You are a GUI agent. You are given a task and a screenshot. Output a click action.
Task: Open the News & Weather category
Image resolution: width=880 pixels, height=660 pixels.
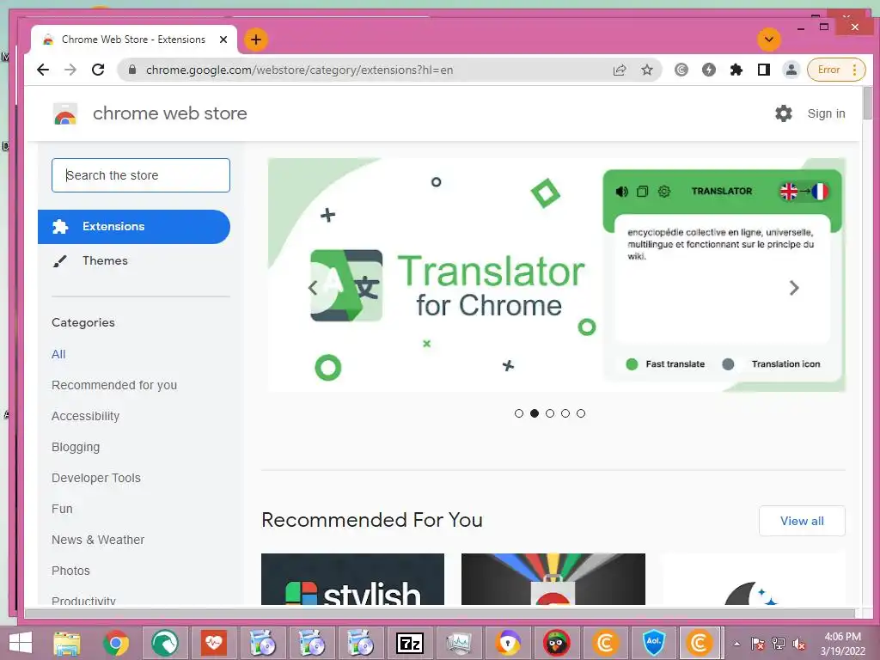[x=98, y=540]
